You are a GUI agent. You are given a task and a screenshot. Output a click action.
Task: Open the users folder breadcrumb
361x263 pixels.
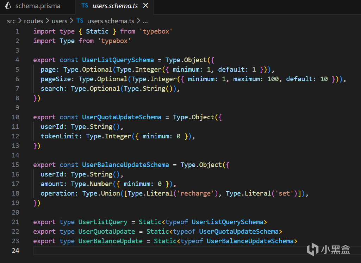(60, 21)
